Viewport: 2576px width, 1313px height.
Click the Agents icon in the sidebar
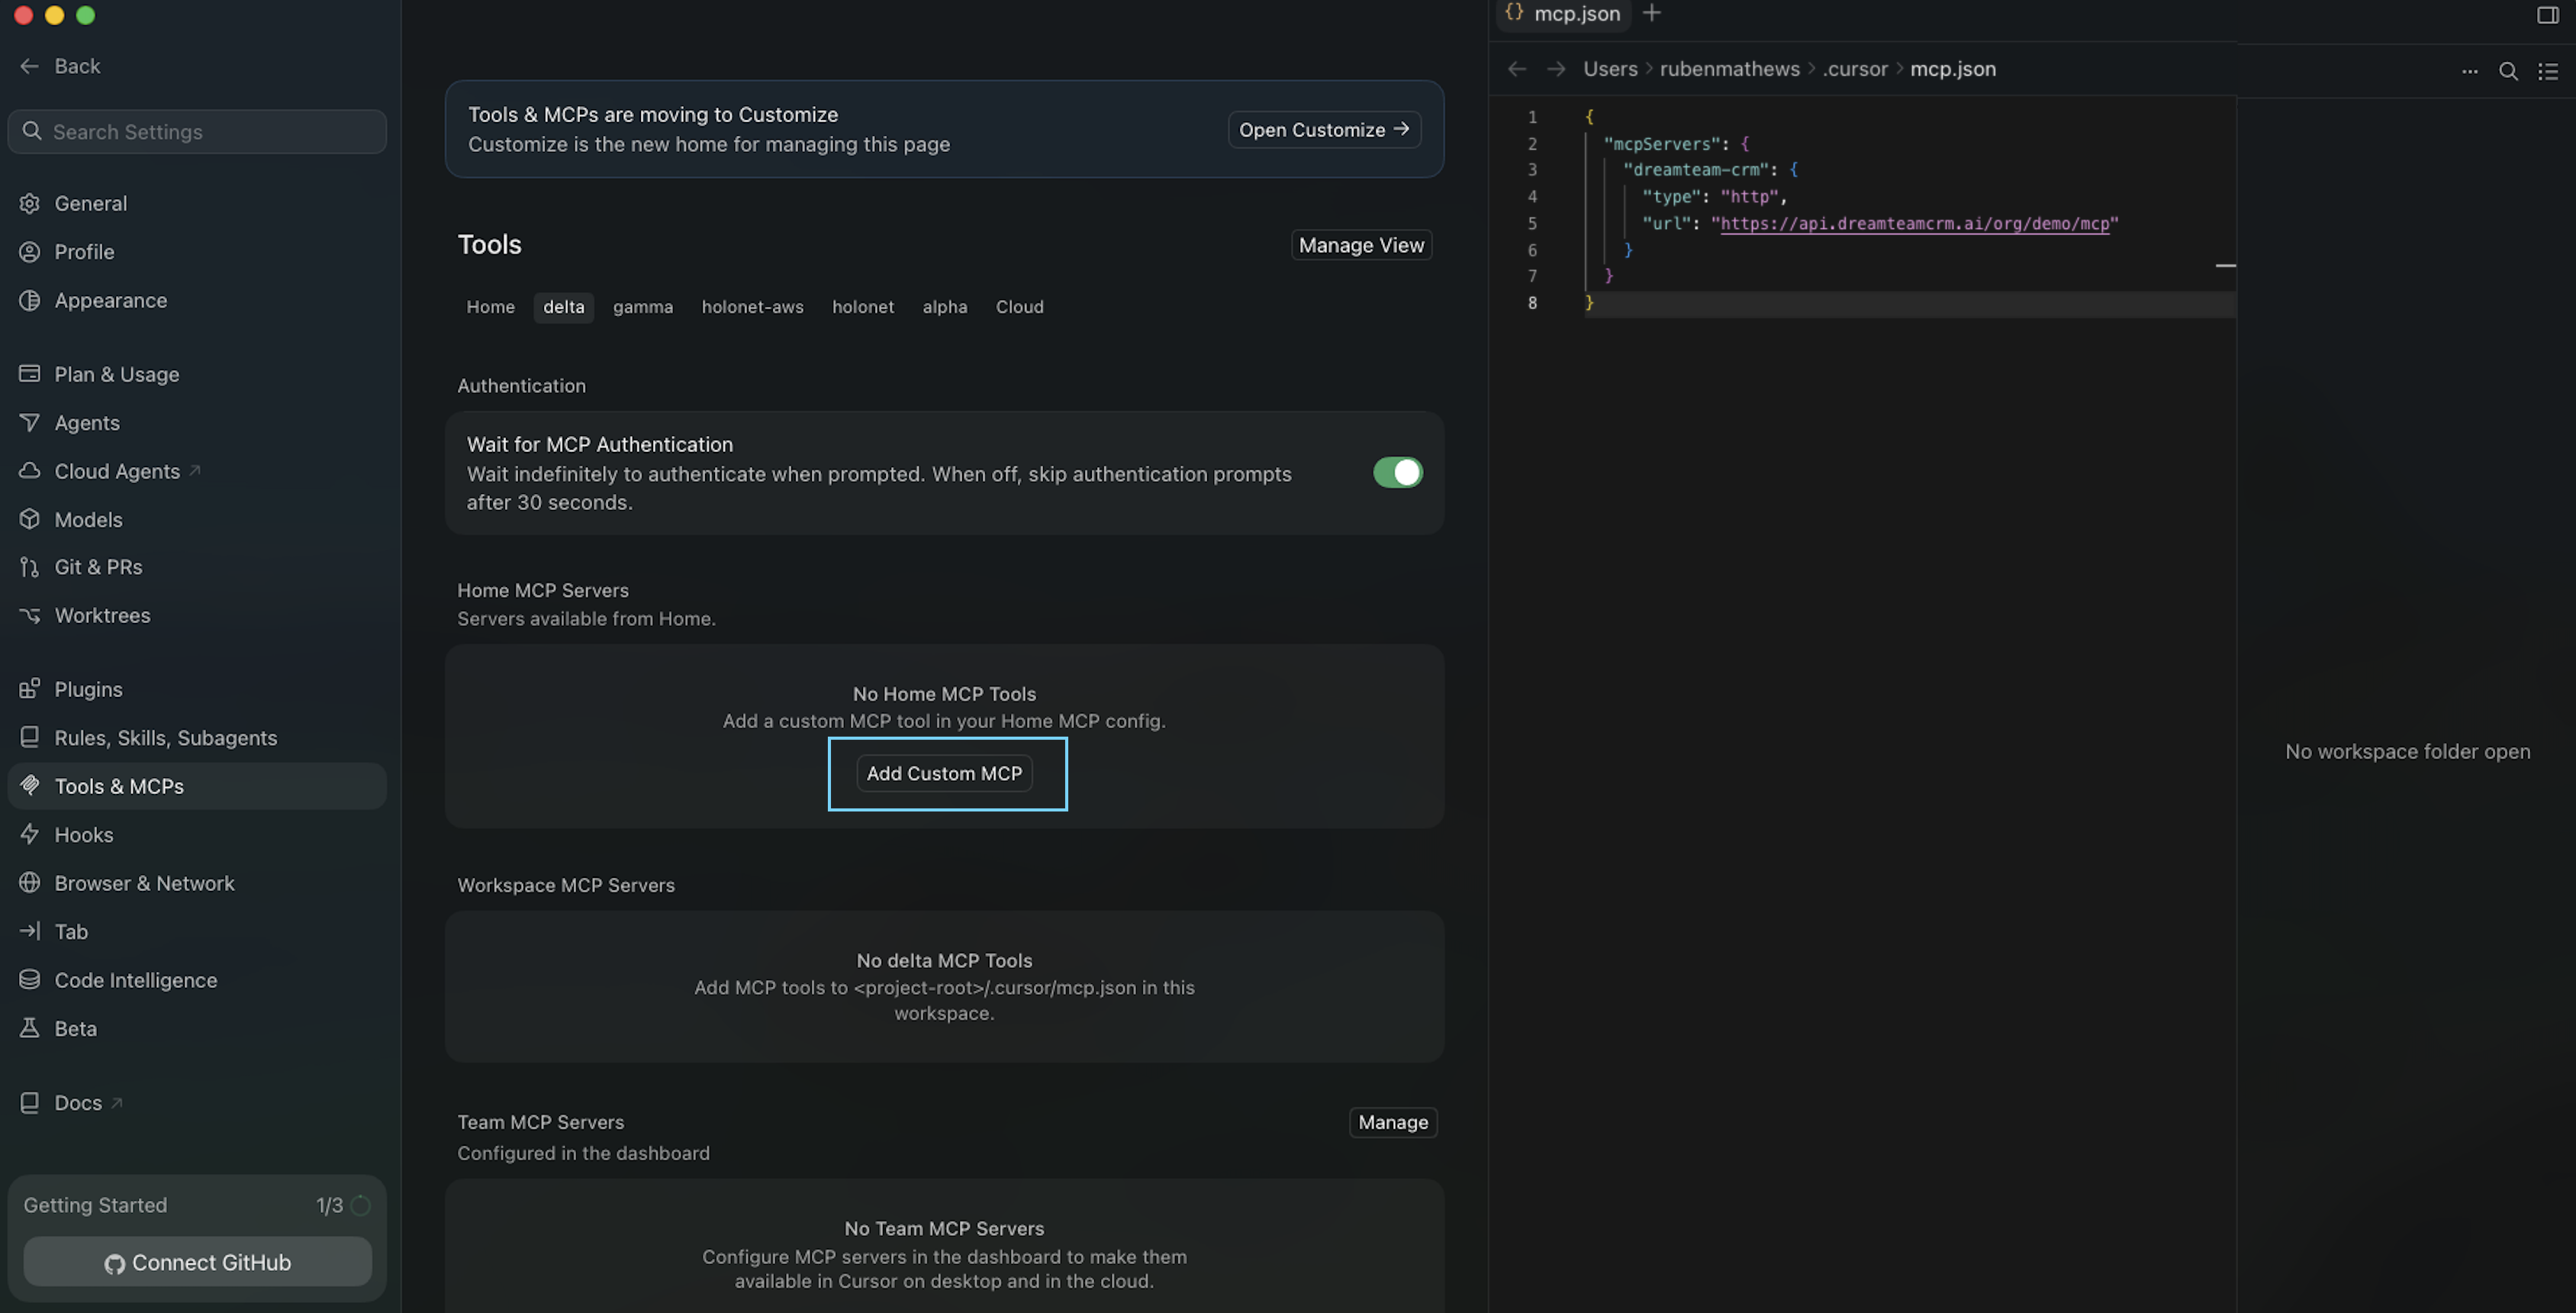point(30,422)
